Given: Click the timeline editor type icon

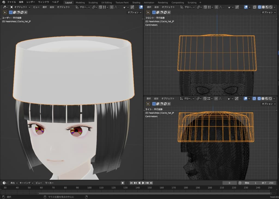Looking at the screenshot, I should tap(5, 183).
